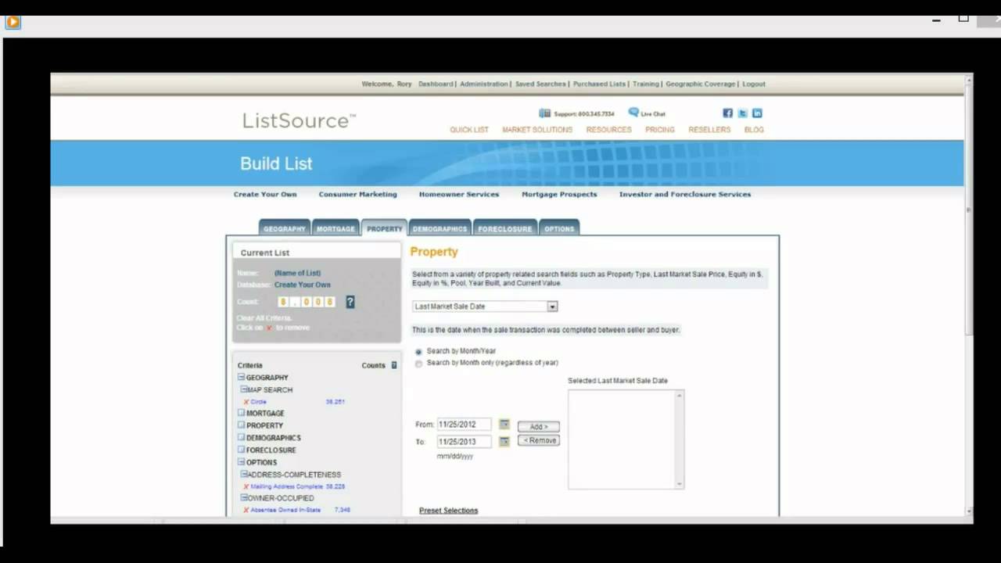The width and height of the screenshot is (1001, 563).
Task: Click the Counts refresh icon
Action: [393, 365]
